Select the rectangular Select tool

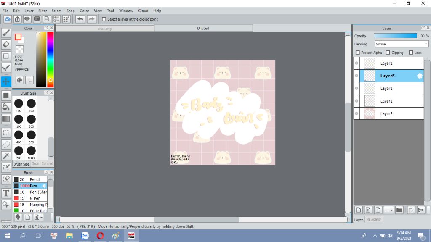tap(6, 133)
